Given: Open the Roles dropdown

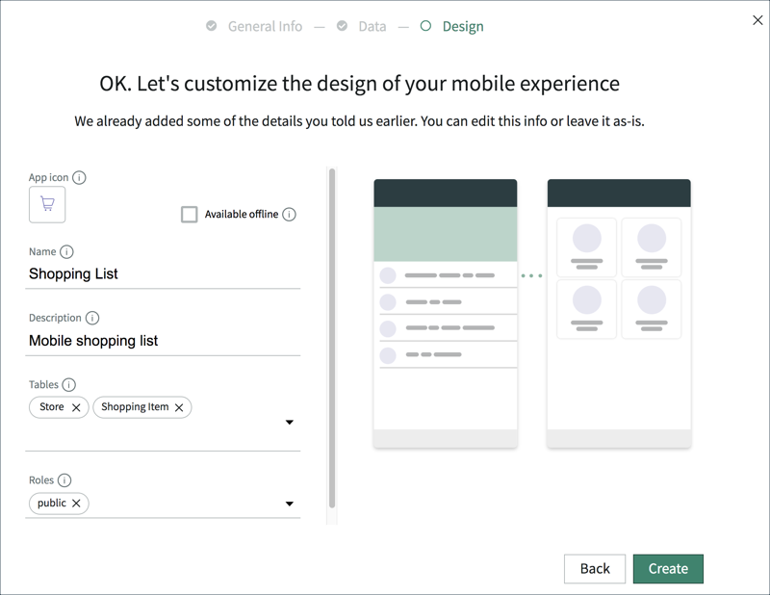Looking at the screenshot, I should pyautogui.click(x=289, y=504).
